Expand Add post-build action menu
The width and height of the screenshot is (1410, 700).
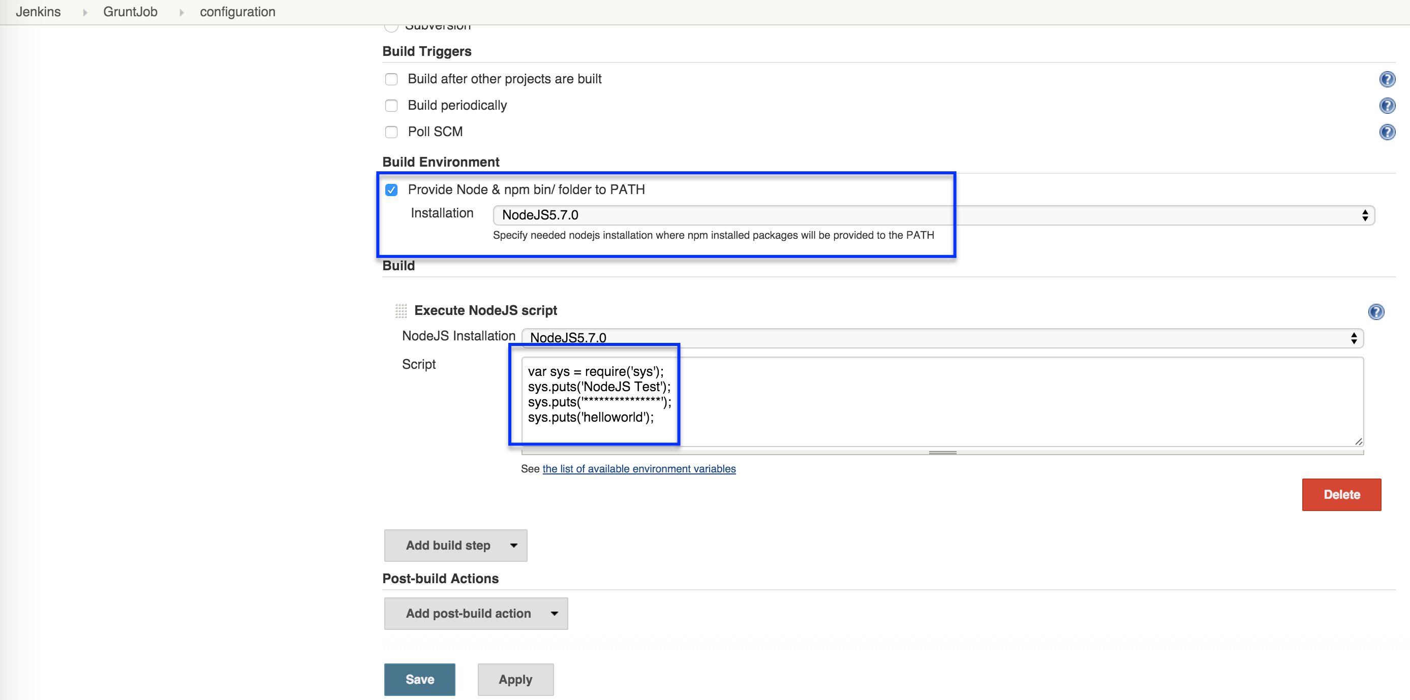click(x=476, y=614)
